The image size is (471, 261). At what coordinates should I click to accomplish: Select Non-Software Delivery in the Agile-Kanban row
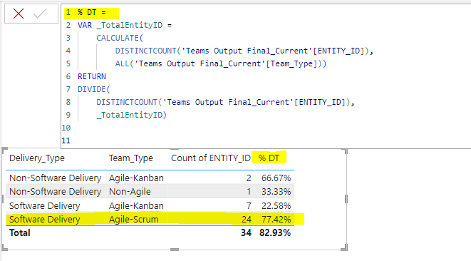pyautogui.click(x=56, y=178)
